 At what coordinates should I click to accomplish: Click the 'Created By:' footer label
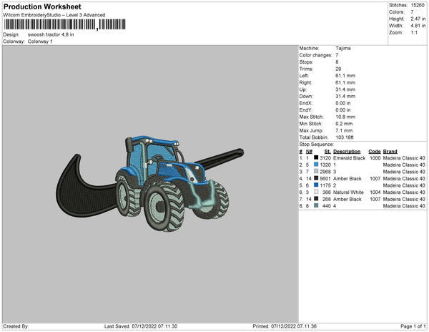16,326
